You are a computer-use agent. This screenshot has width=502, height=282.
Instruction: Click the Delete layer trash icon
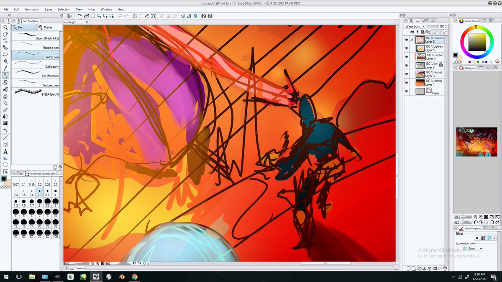coord(445,268)
